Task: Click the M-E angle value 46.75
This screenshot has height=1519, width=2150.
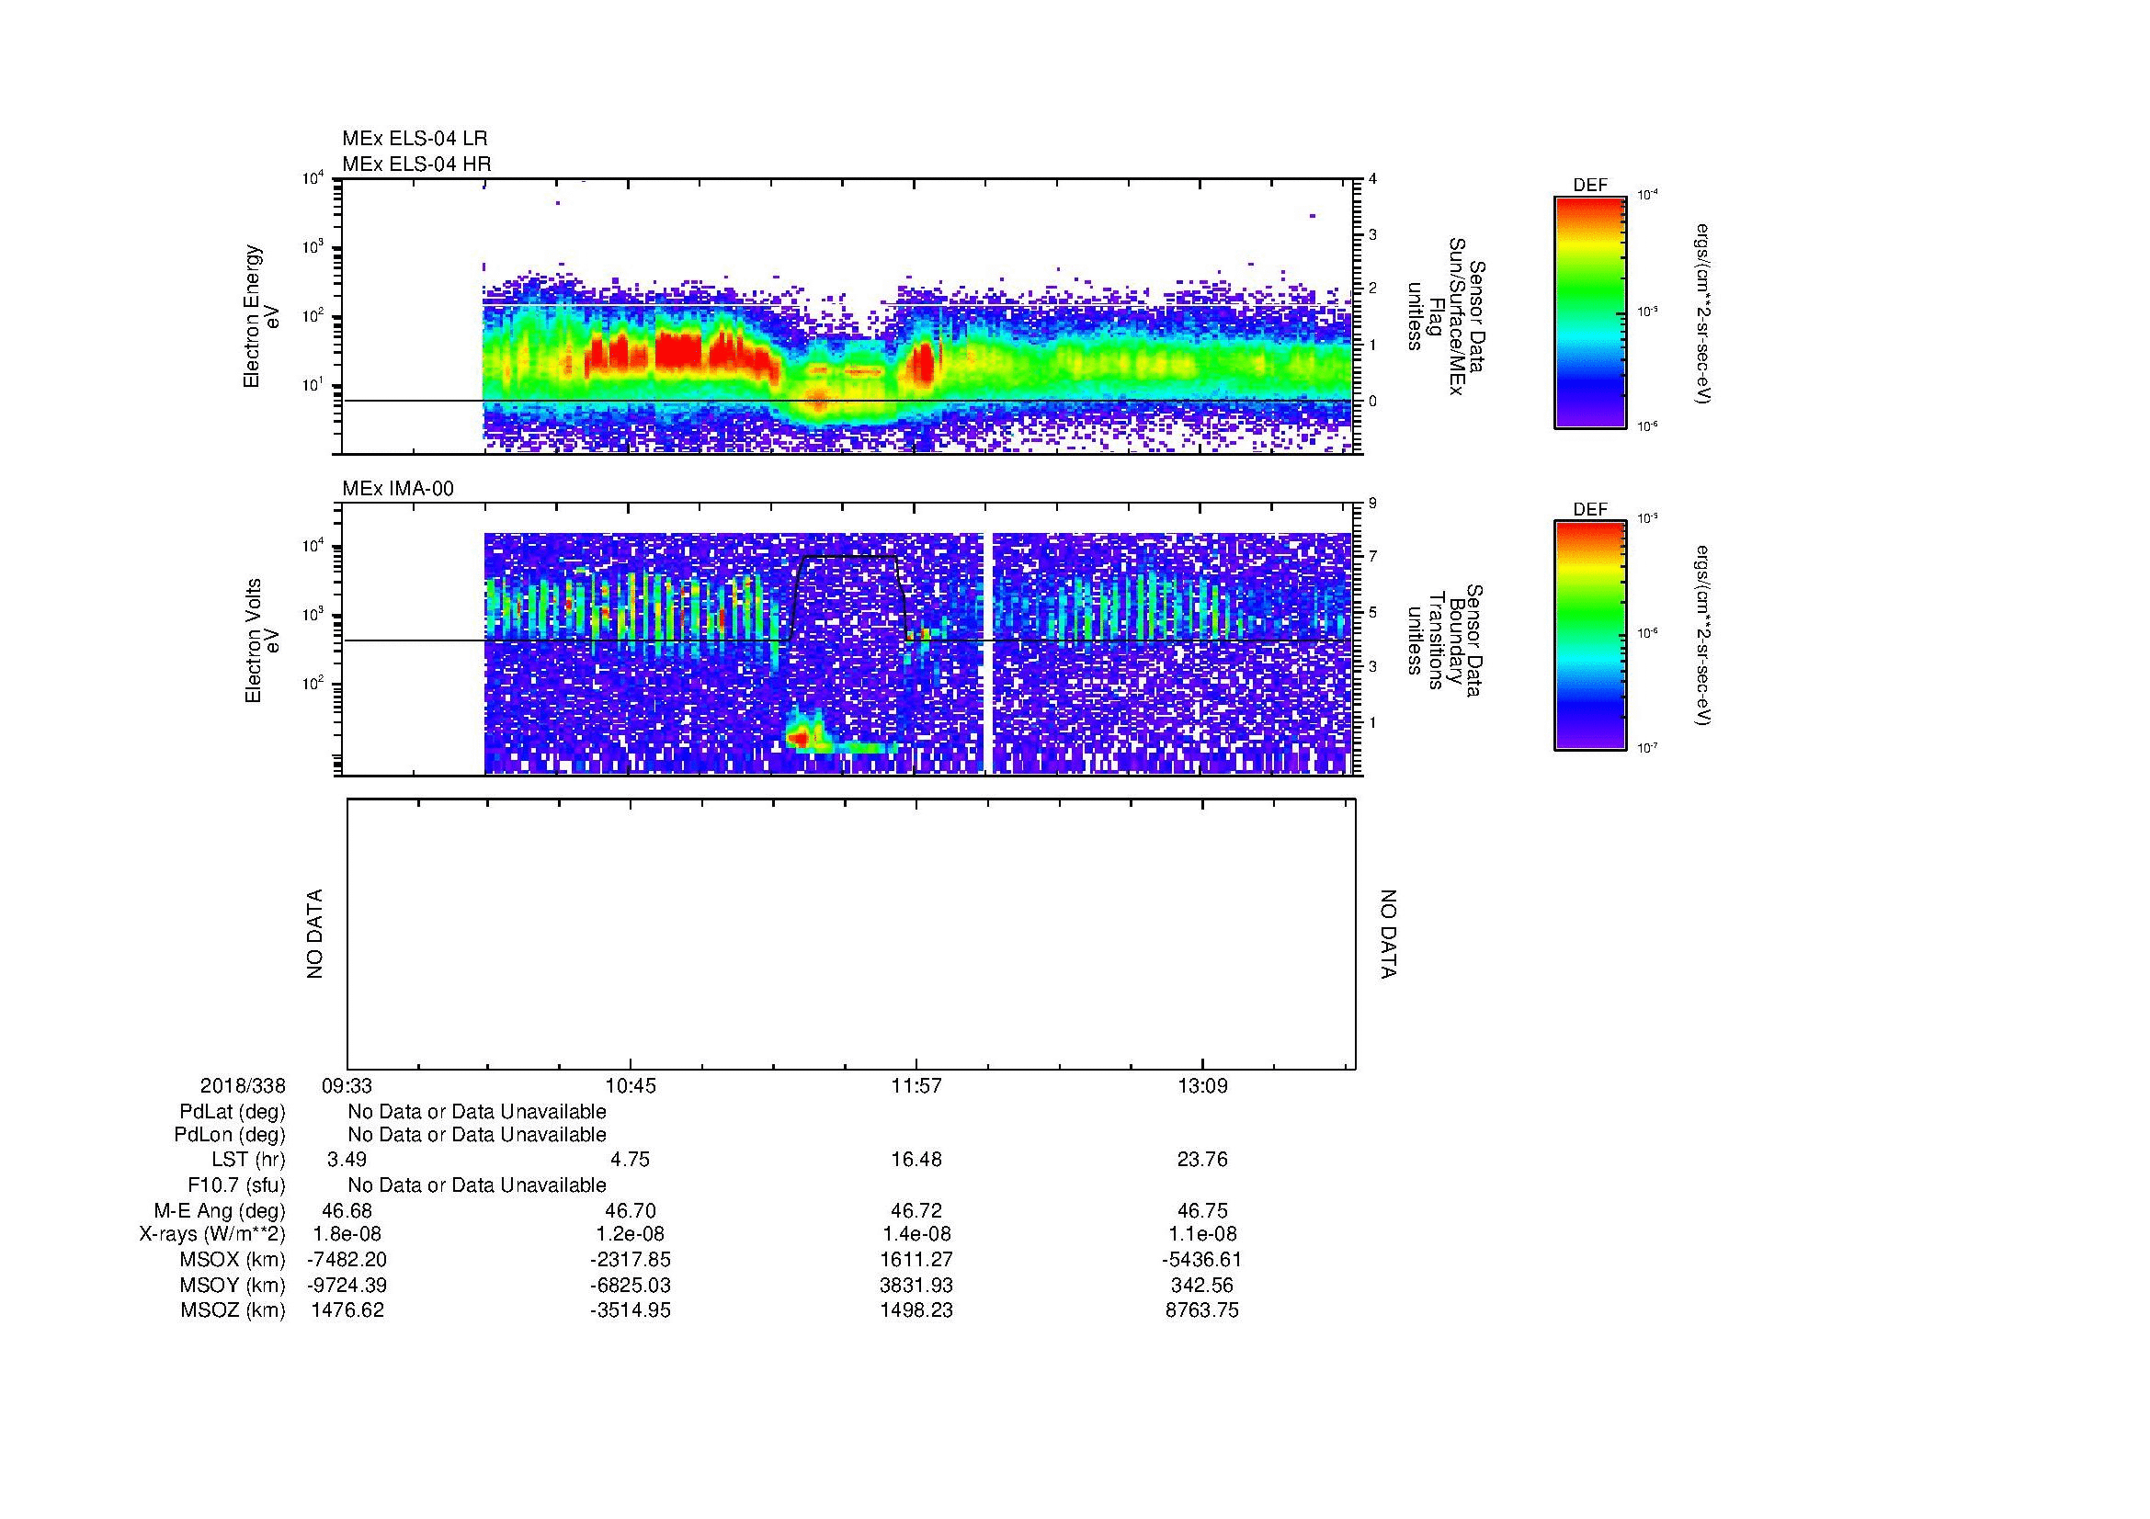Action: (x=1202, y=1210)
